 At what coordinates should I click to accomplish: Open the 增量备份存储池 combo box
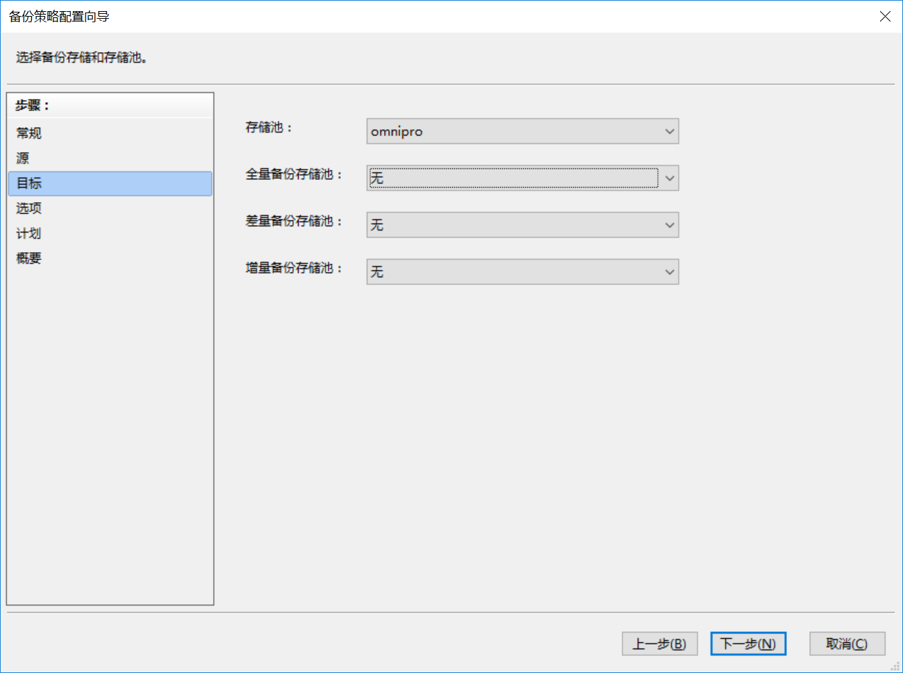[514, 272]
